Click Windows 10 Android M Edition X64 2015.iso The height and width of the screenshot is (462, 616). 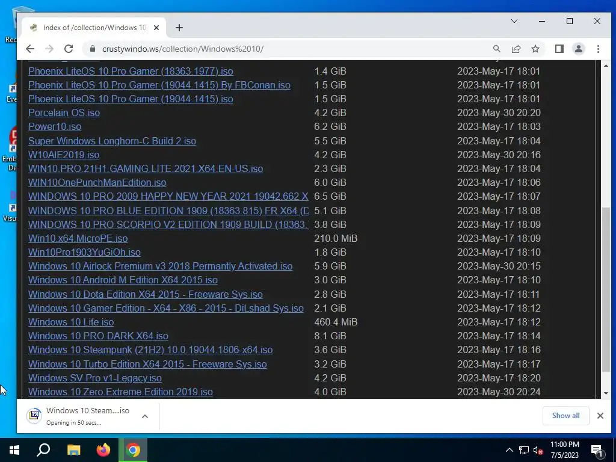point(123,280)
